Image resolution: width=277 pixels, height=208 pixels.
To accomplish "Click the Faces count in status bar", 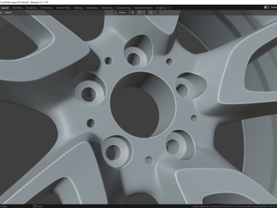I will click(258, 206).
